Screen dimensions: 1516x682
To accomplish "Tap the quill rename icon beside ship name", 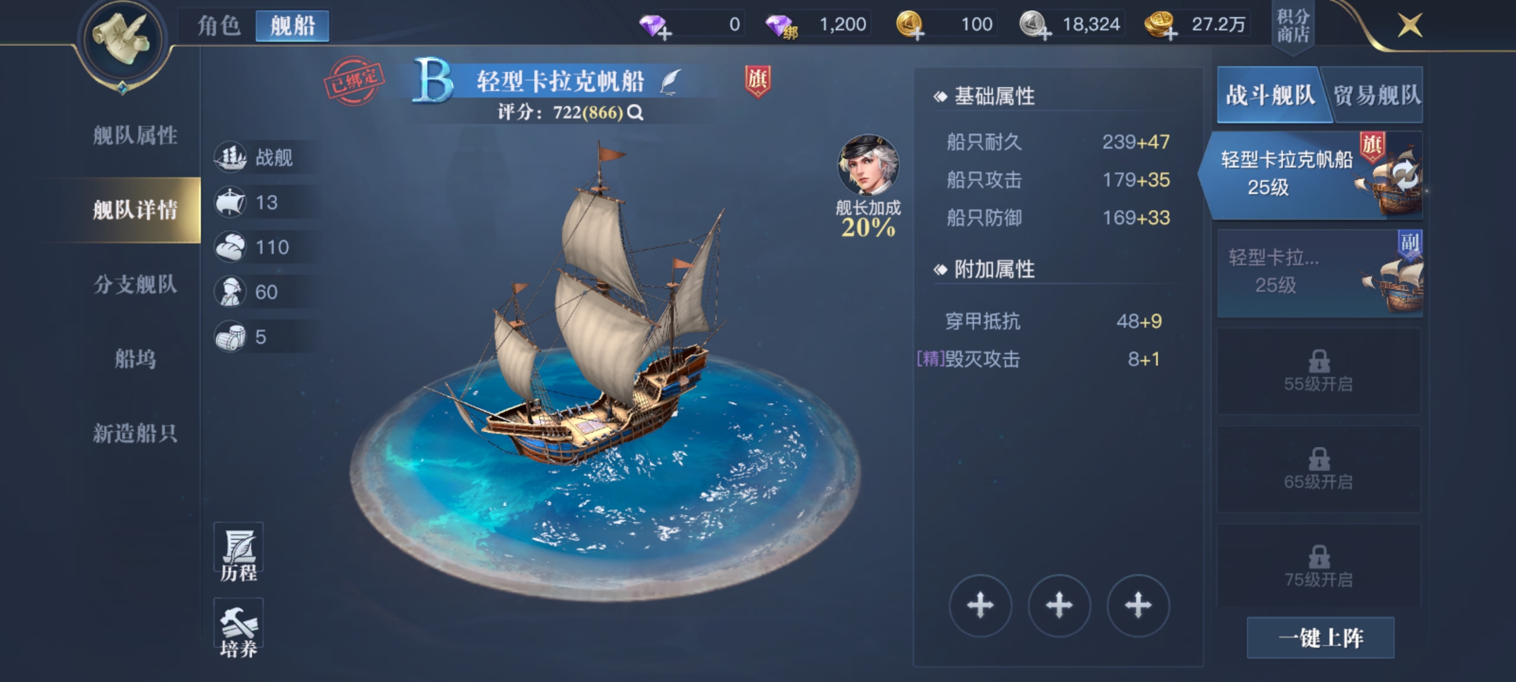I will tap(670, 81).
